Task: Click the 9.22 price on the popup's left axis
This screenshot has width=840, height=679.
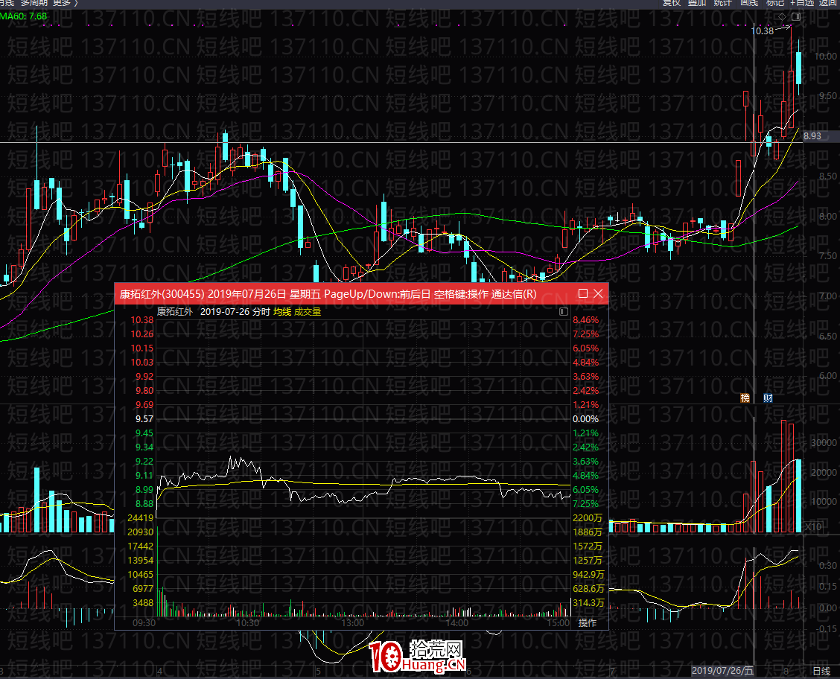Action: tap(144, 462)
